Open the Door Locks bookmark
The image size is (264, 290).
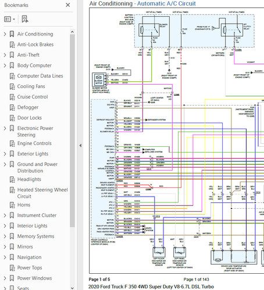[x=30, y=118]
